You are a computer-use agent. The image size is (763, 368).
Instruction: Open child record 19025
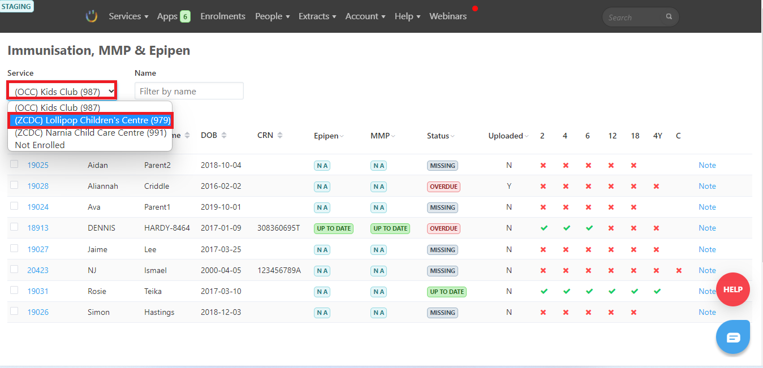tap(38, 166)
